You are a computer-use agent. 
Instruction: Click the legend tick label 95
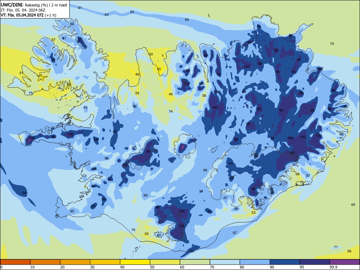click(302, 267)
